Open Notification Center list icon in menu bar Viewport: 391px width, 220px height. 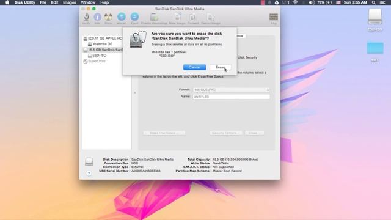382,2
